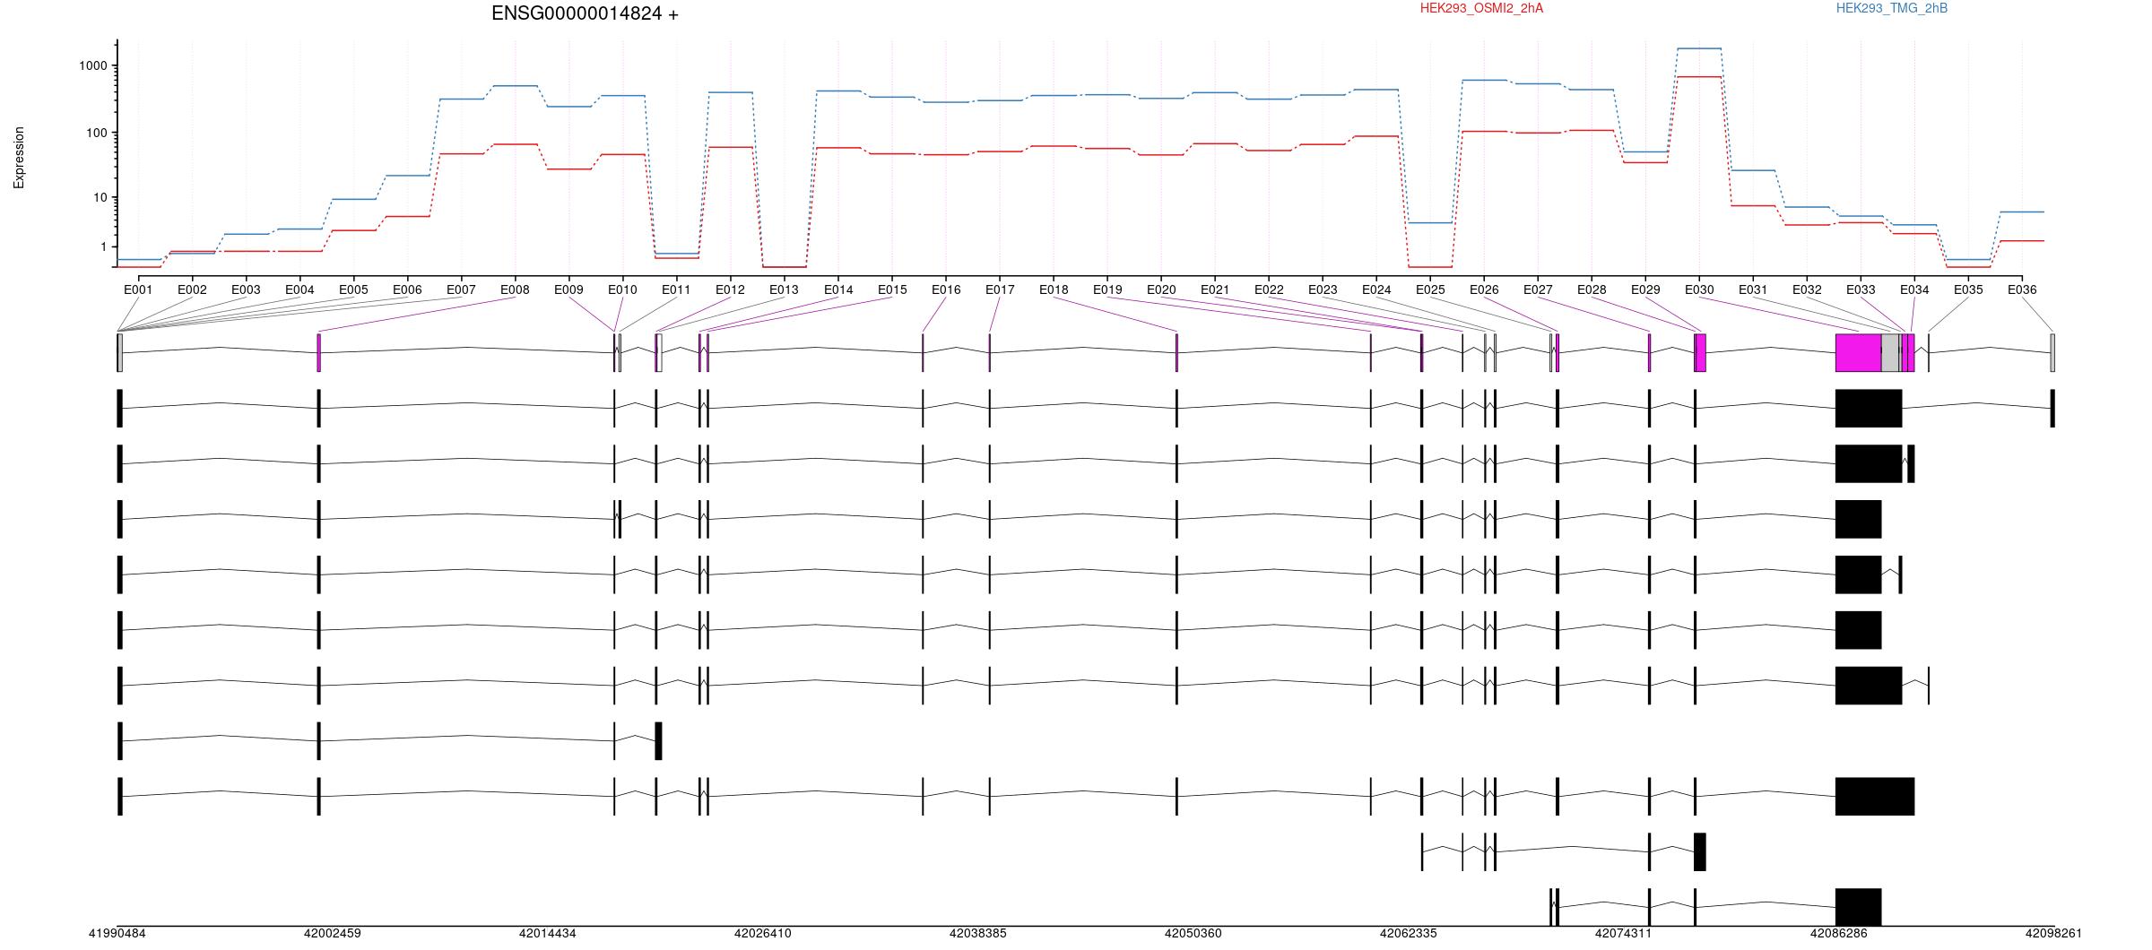Click exon label E017
2152x950 pixels.
(1000, 289)
